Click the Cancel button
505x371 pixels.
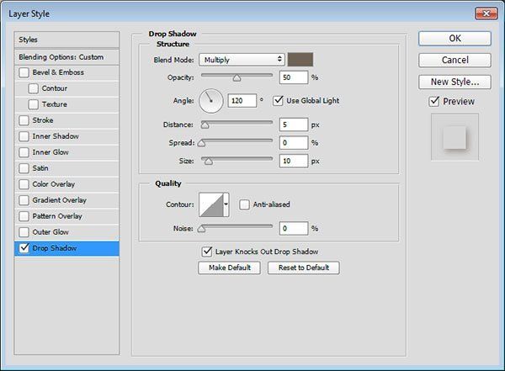[x=454, y=61]
